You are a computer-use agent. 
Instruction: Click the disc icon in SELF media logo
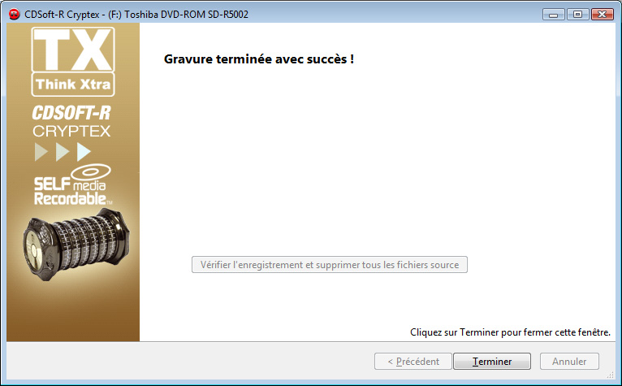(x=91, y=171)
